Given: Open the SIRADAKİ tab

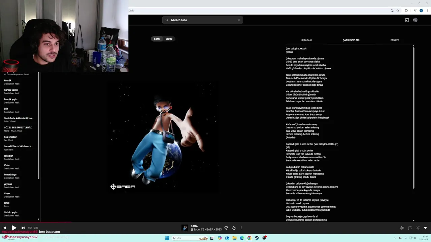Looking at the screenshot, I should [306, 40].
